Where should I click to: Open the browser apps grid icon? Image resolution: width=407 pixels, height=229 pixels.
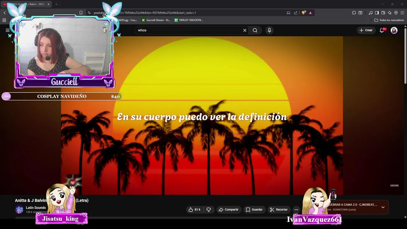(4, 20)
